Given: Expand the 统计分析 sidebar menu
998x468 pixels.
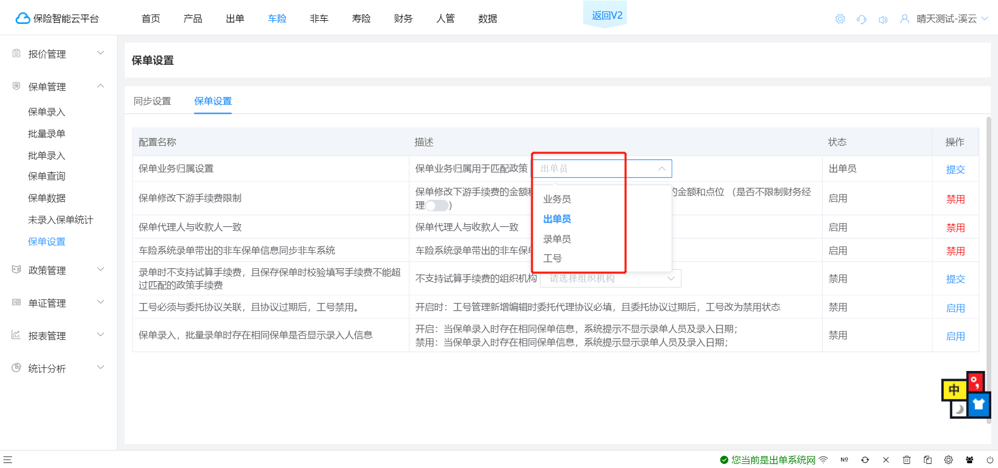Looking at the screenshot, I should point(101,367).
